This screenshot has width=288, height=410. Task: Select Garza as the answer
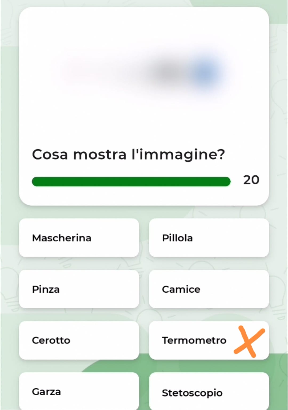tap(79, 391)
